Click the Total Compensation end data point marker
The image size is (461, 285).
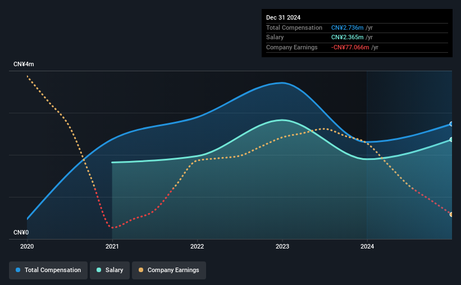(x=451, y=124)
